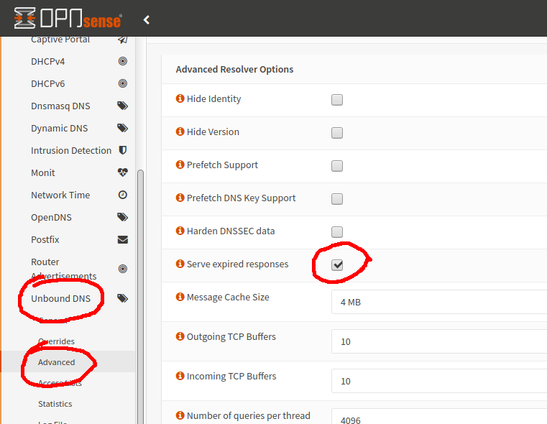Click the Dynamic DNS tags icon
The height and width of the screenshot is (424, 547).
pos(122,128)
